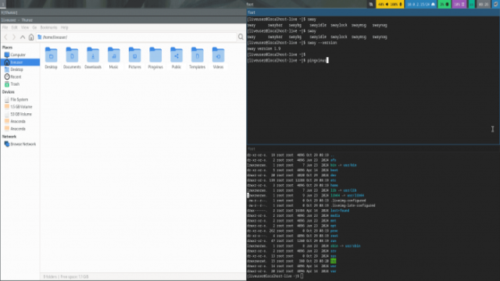Screen dimensions: 500x281
Task: Open Recent in the sidebar
Action: point(20,76)
